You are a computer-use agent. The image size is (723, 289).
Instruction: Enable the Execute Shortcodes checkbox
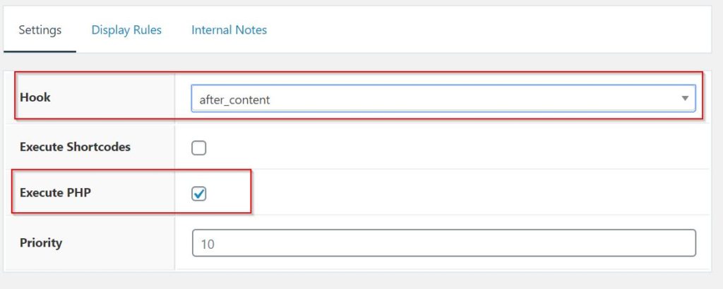pos(198,148)
